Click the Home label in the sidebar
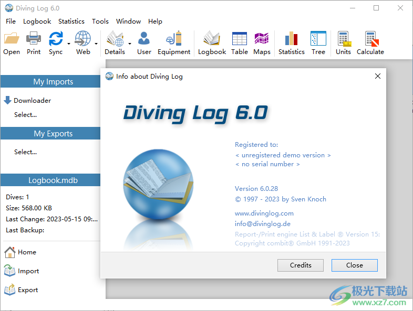Image resolution: width=413 pixels, height=311 pixels. (27, 252)
